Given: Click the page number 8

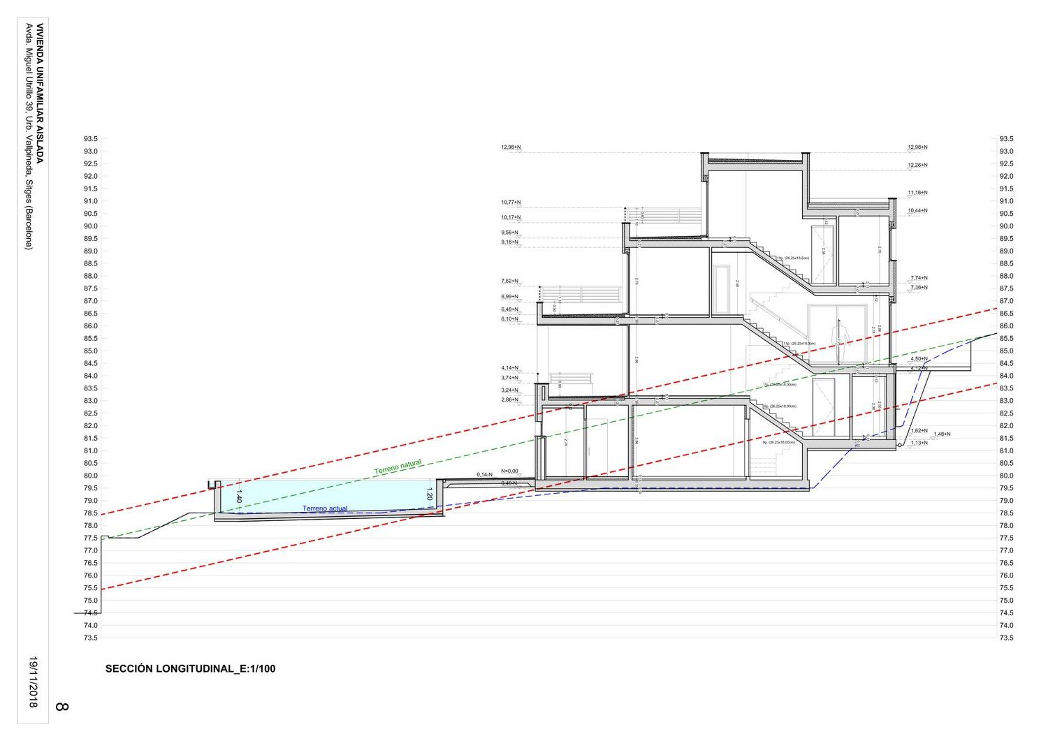Looking at the screenshot, I should point(61,707).
